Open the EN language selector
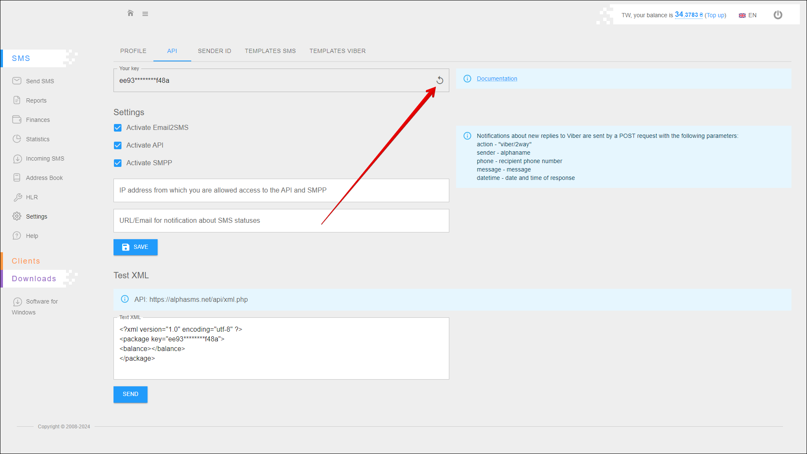 [x=748, y=15]
